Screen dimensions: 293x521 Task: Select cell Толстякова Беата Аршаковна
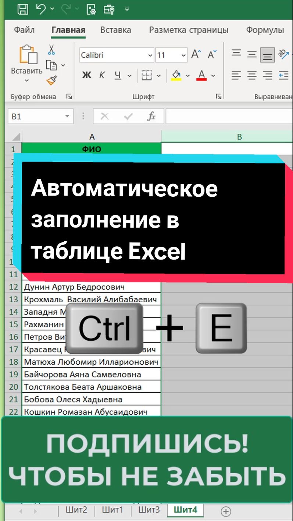pos(92,387)
